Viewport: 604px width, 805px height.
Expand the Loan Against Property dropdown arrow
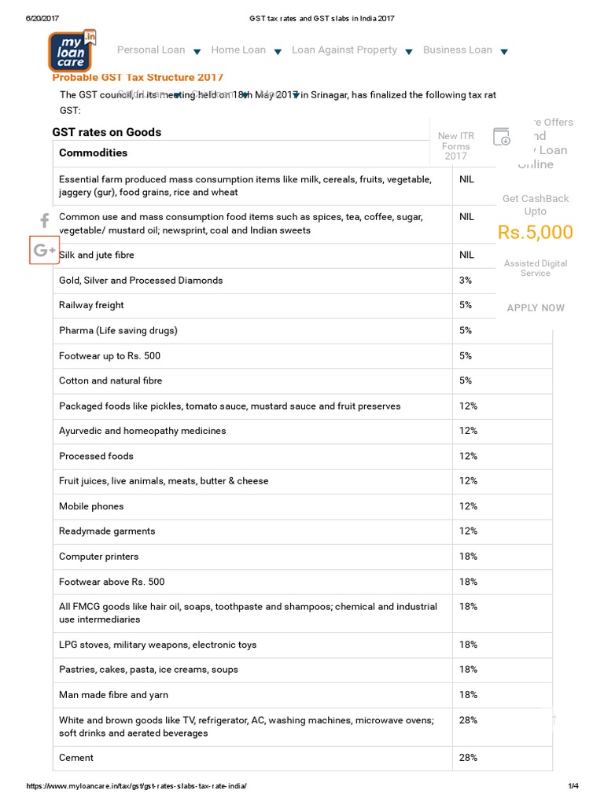[409, 52]
